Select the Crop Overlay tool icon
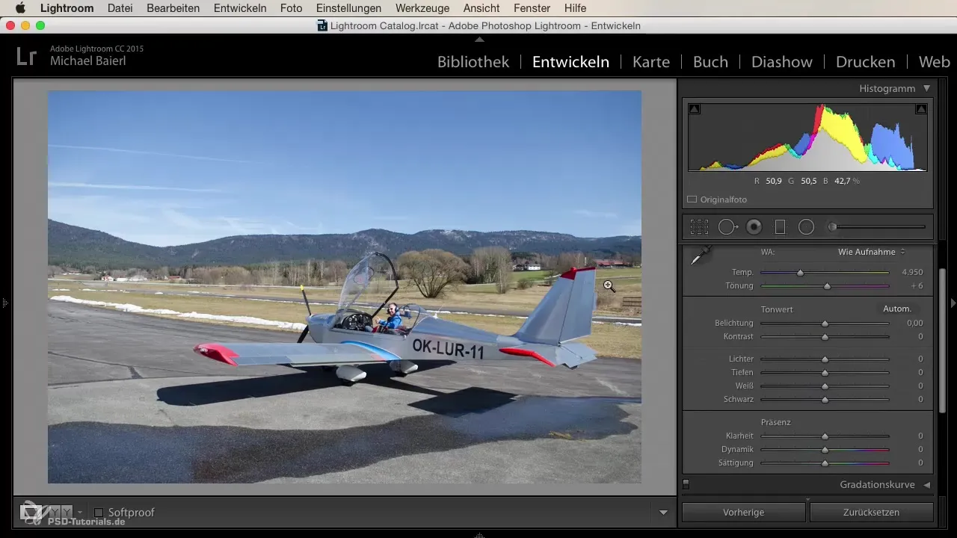Viewport: 957px width, 538px height. coord(699,226)
